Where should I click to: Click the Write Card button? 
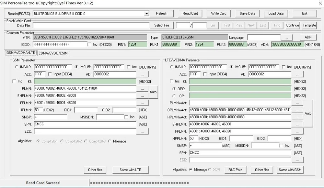point(219,13)
